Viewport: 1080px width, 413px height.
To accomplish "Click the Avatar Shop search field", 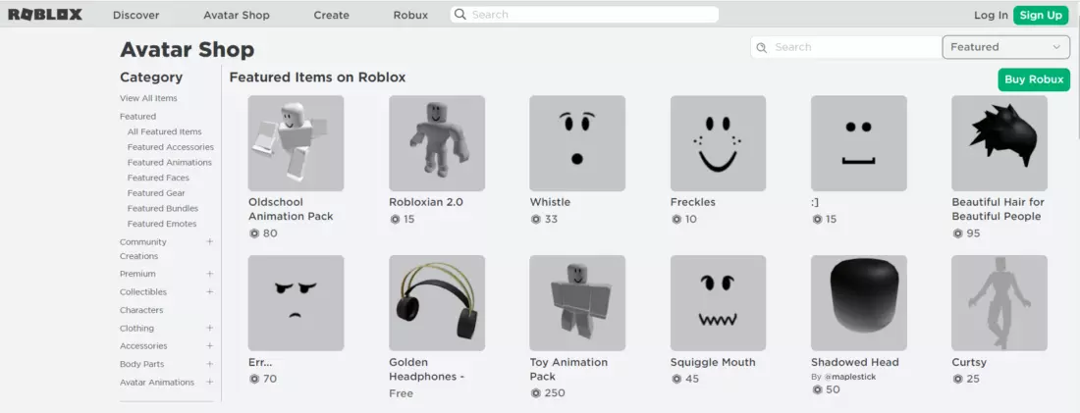I will click(845, 47).
